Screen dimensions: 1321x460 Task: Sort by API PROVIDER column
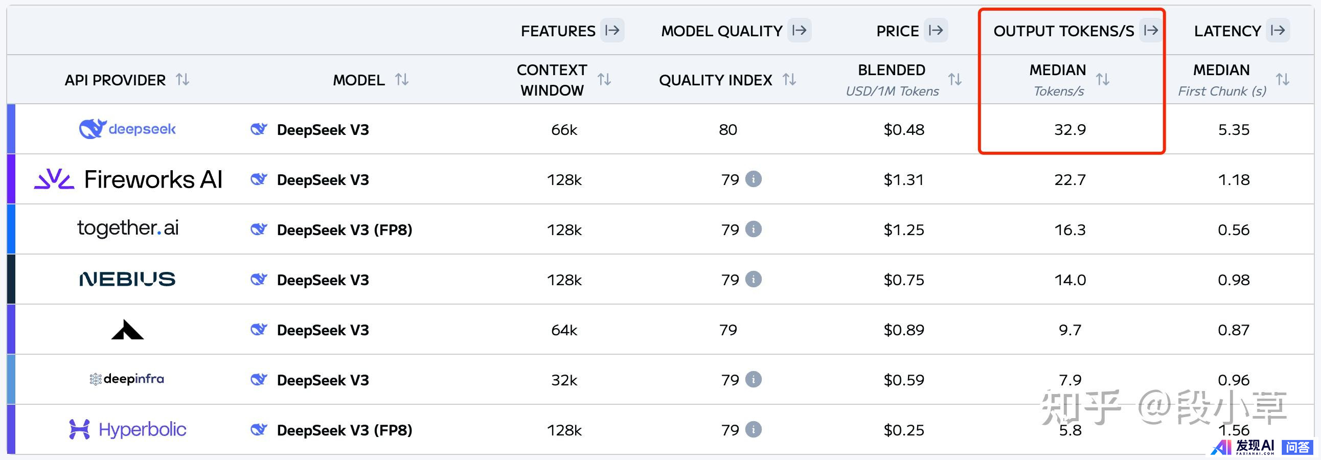pos(183,80)
